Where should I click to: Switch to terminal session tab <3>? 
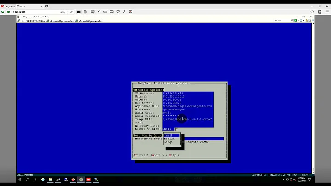[x=89, y=21]
